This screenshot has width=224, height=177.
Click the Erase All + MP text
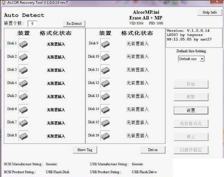click(x=146, y=18)
